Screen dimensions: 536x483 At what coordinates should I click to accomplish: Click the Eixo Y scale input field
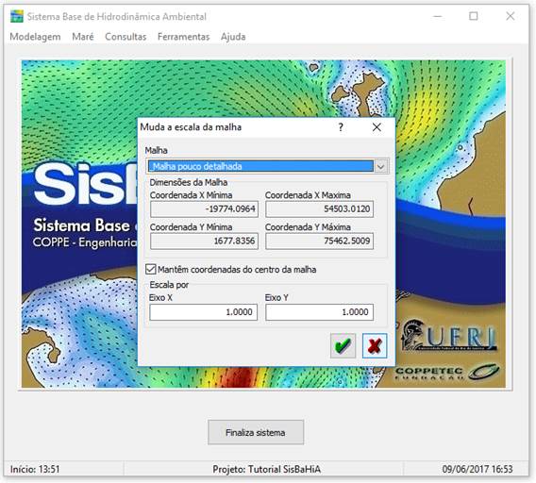319,312
